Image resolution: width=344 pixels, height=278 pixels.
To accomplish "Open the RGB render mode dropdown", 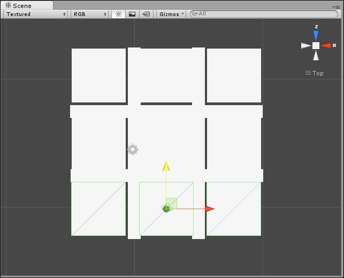I will tap(90, 14).
